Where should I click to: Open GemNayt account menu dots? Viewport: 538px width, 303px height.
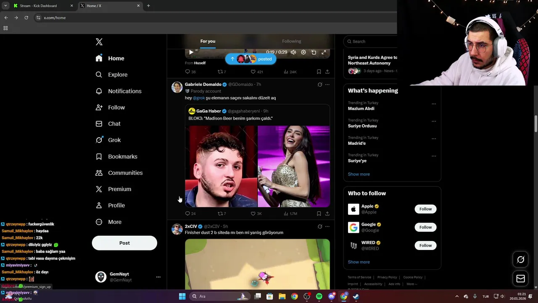pos(158,277)
